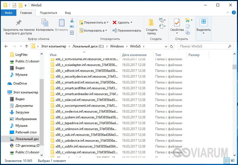This screenshot has width=238, height=165.
Task: Click the Paste clipboard icon
Action: click(62, 22)
